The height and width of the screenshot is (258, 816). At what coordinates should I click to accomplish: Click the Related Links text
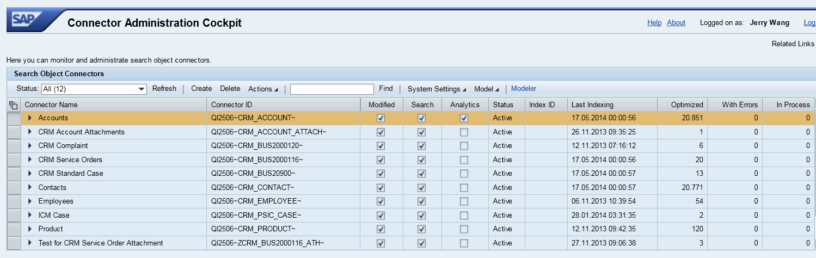[x=793, y=44]
